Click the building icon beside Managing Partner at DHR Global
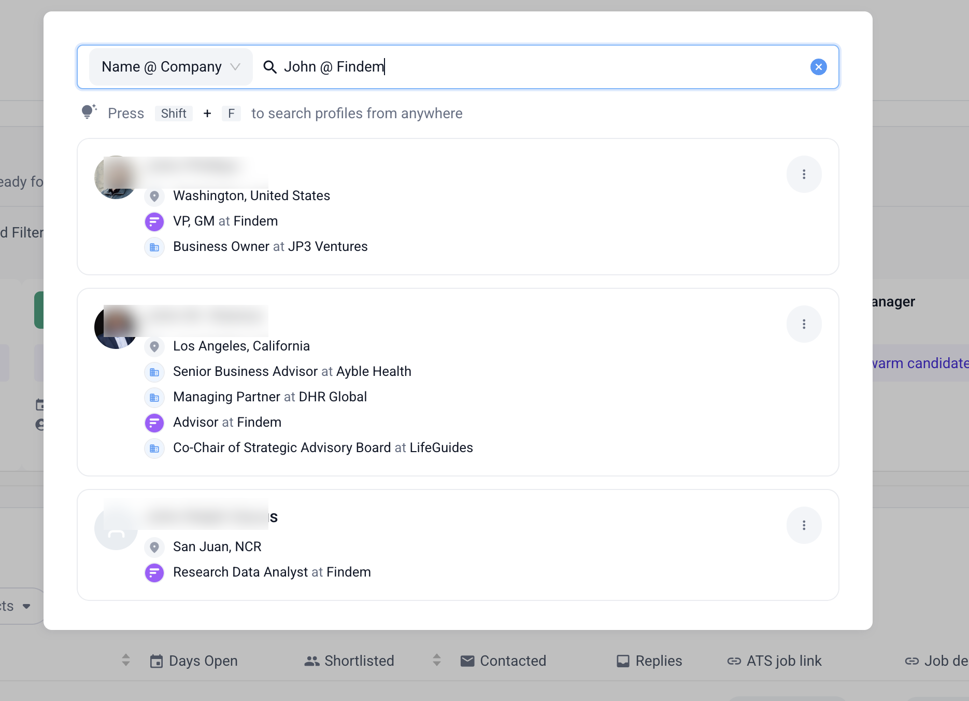This screenshot has width=969, height=701. pos(154,397)
